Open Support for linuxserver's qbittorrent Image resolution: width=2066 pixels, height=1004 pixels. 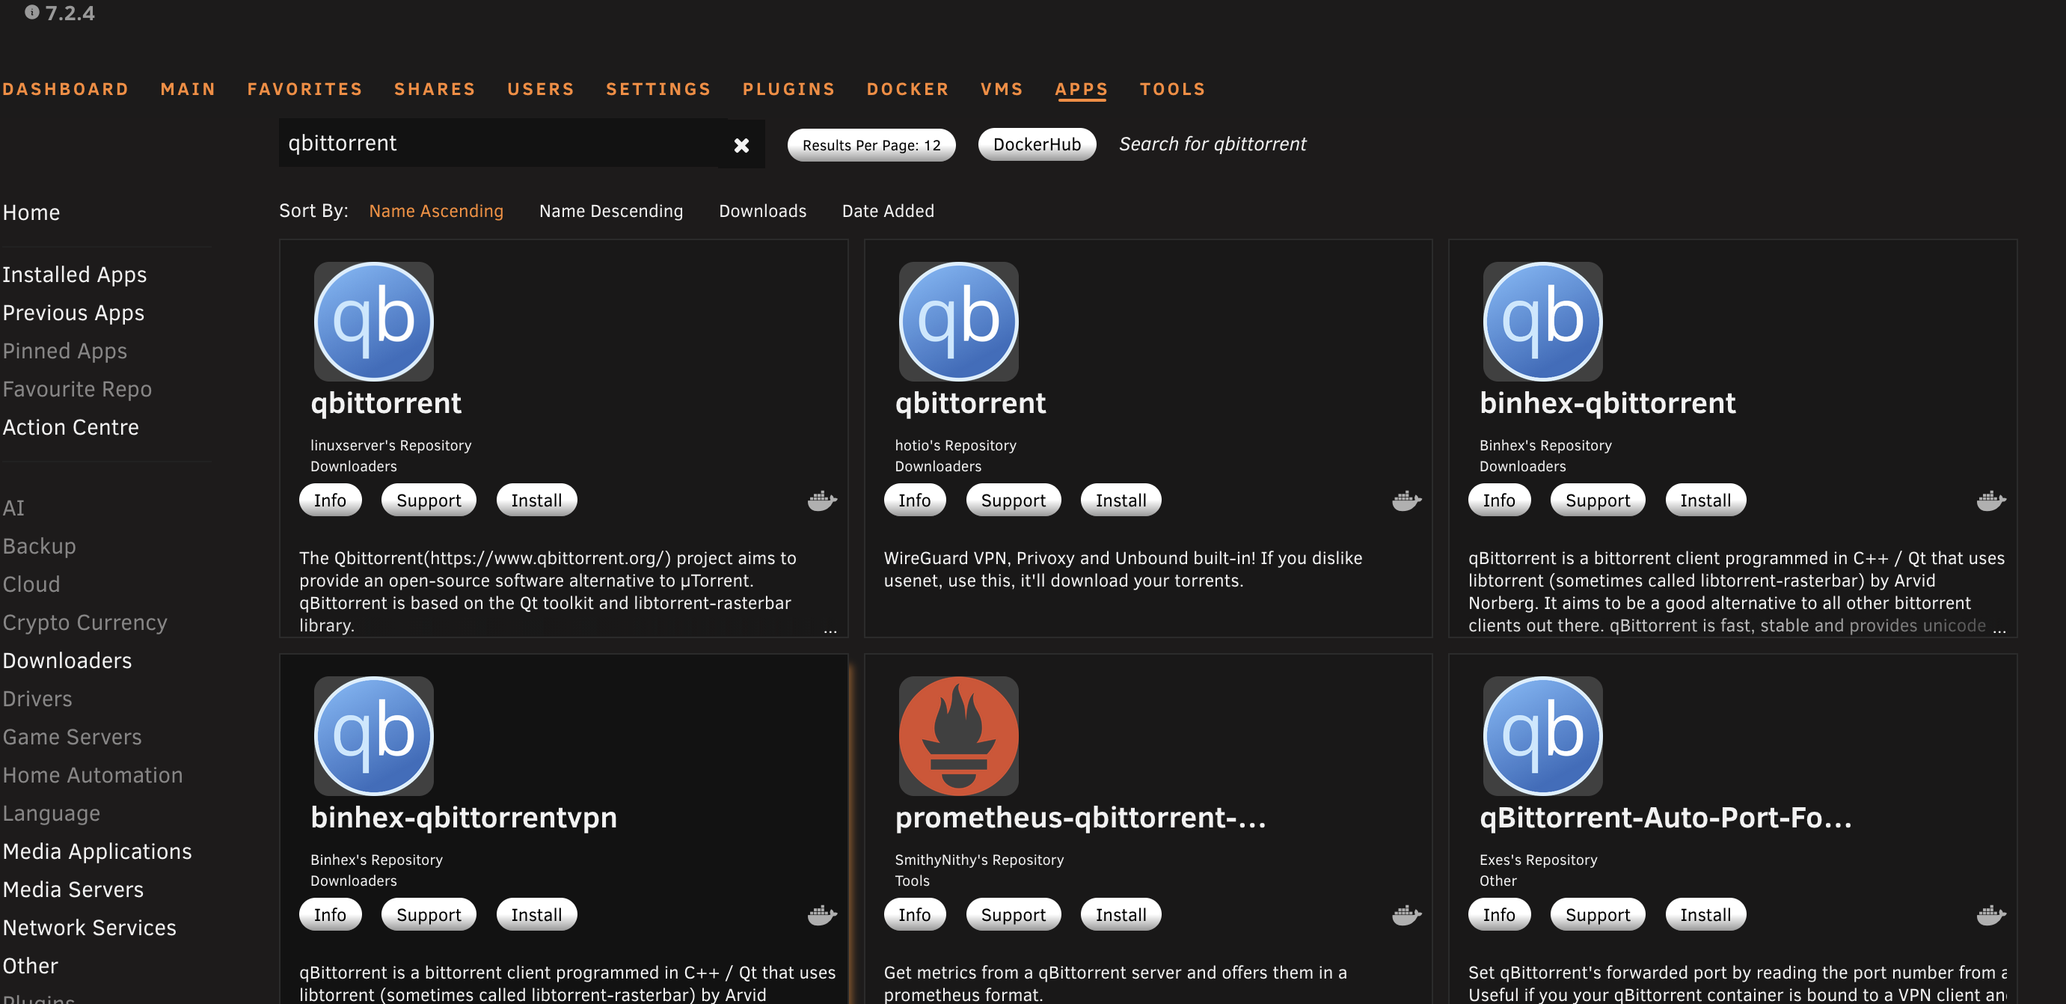429,500
